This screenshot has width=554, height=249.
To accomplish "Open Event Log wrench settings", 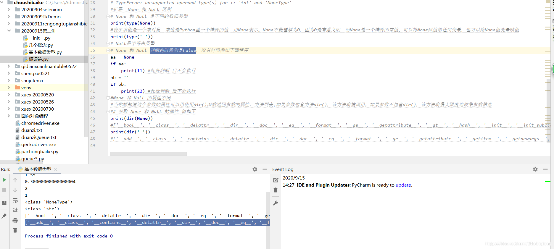I will tap(276, 203).
